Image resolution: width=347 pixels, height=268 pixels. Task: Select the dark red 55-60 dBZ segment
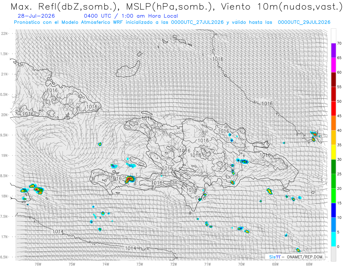[333, 80]
